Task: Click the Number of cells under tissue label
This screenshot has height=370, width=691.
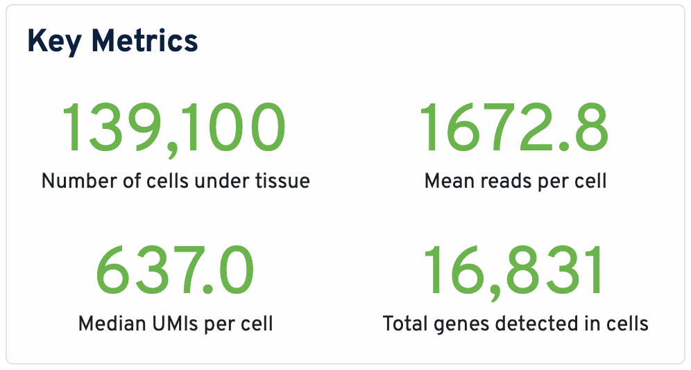Action: (176, 182)
